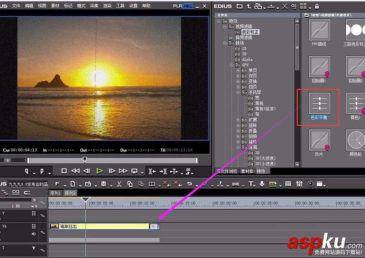Click the Copy icon in timeline toolbar
This screenshot has width=365, height=258.
[x=130, y=184]
